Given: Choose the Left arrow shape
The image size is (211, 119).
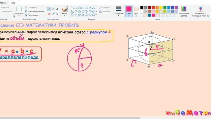Looking at the screenshot, I should pos(90,11).
